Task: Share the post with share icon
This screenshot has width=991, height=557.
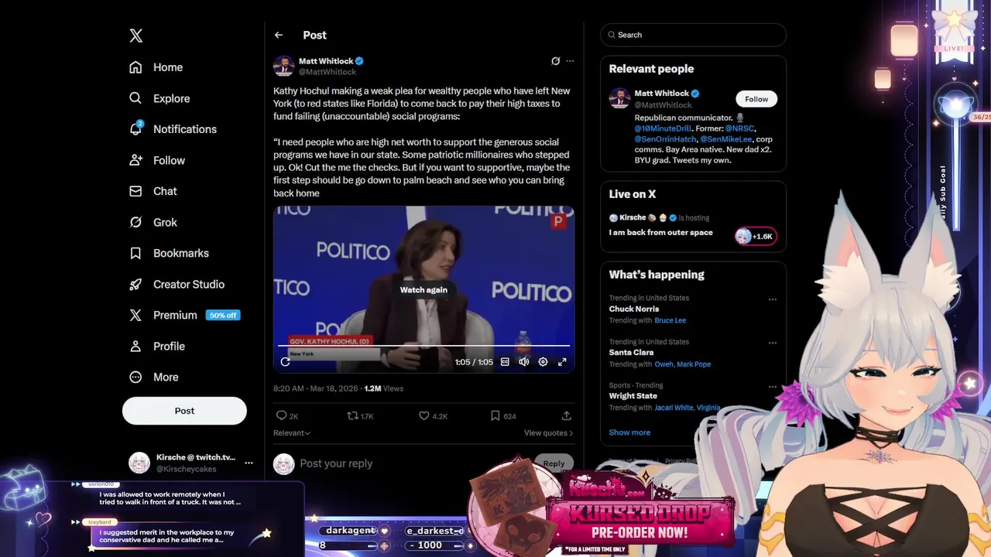Action: [x=567, y=415]
